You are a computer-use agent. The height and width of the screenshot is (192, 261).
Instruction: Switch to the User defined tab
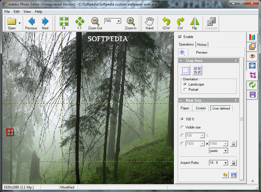coord(221,108)
